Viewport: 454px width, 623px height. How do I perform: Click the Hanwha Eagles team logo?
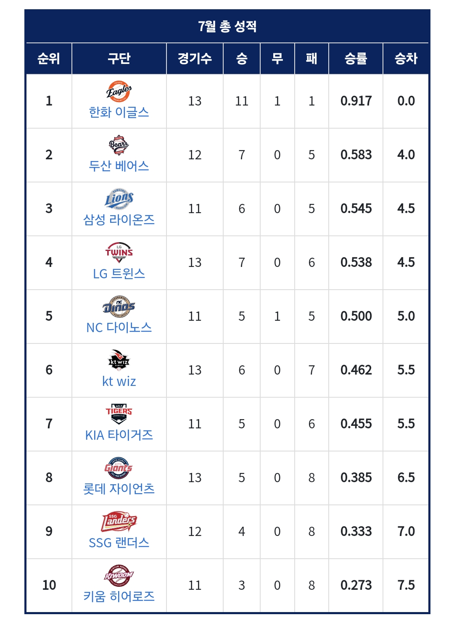pyautogui.click(x=119, y=91)
